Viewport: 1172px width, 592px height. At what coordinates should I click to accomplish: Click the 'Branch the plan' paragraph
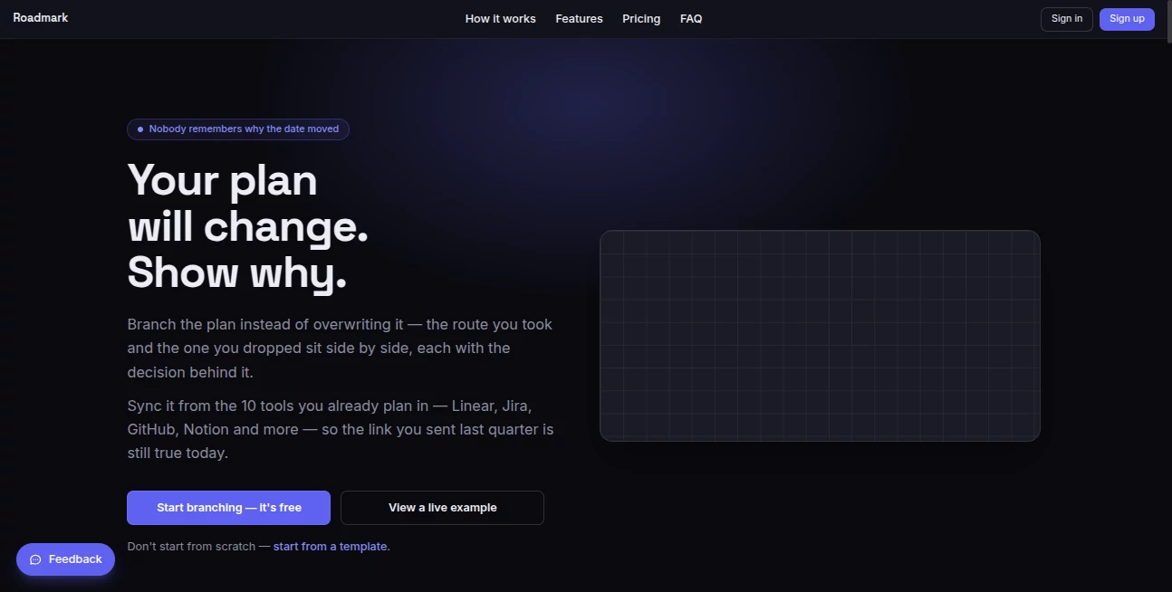(340, 349)
